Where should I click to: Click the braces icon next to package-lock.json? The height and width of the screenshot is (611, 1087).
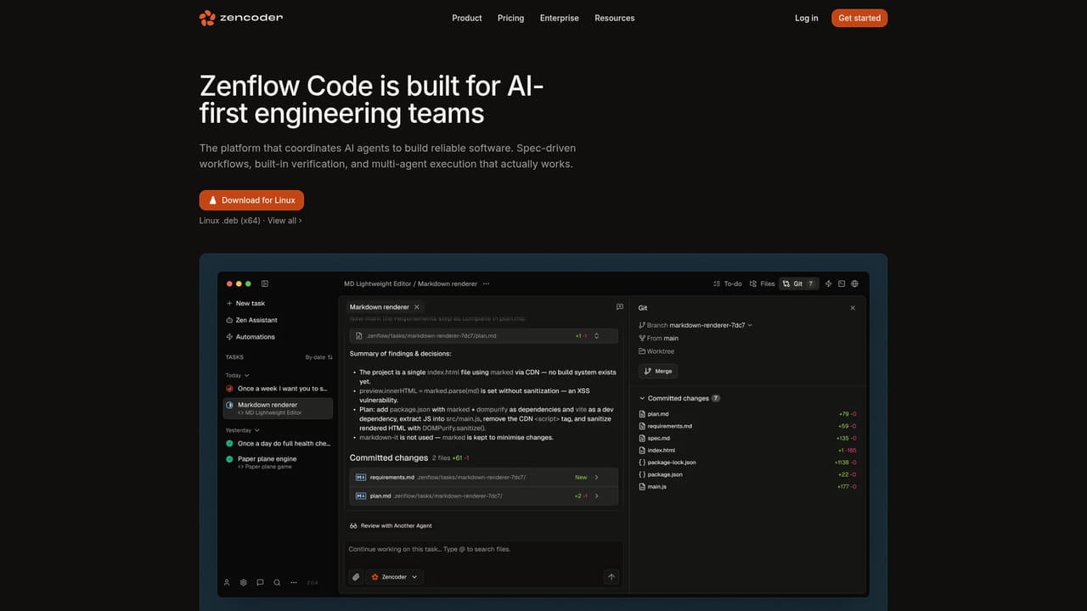(x=642, y=462)
